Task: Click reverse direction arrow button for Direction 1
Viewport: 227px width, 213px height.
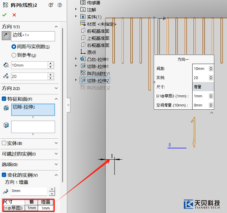Action: click(x=6, y=36)
